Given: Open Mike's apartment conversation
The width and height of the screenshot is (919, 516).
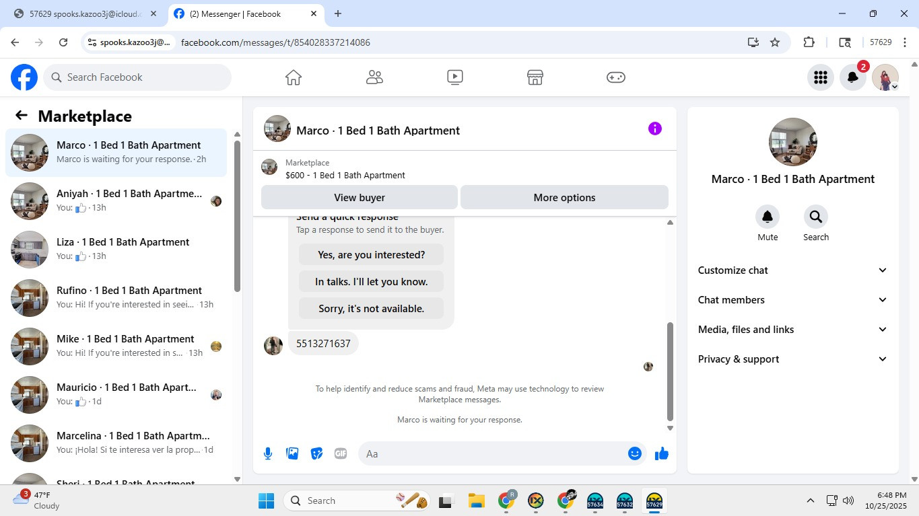Looking at the screenshot, I should (116, 346).
